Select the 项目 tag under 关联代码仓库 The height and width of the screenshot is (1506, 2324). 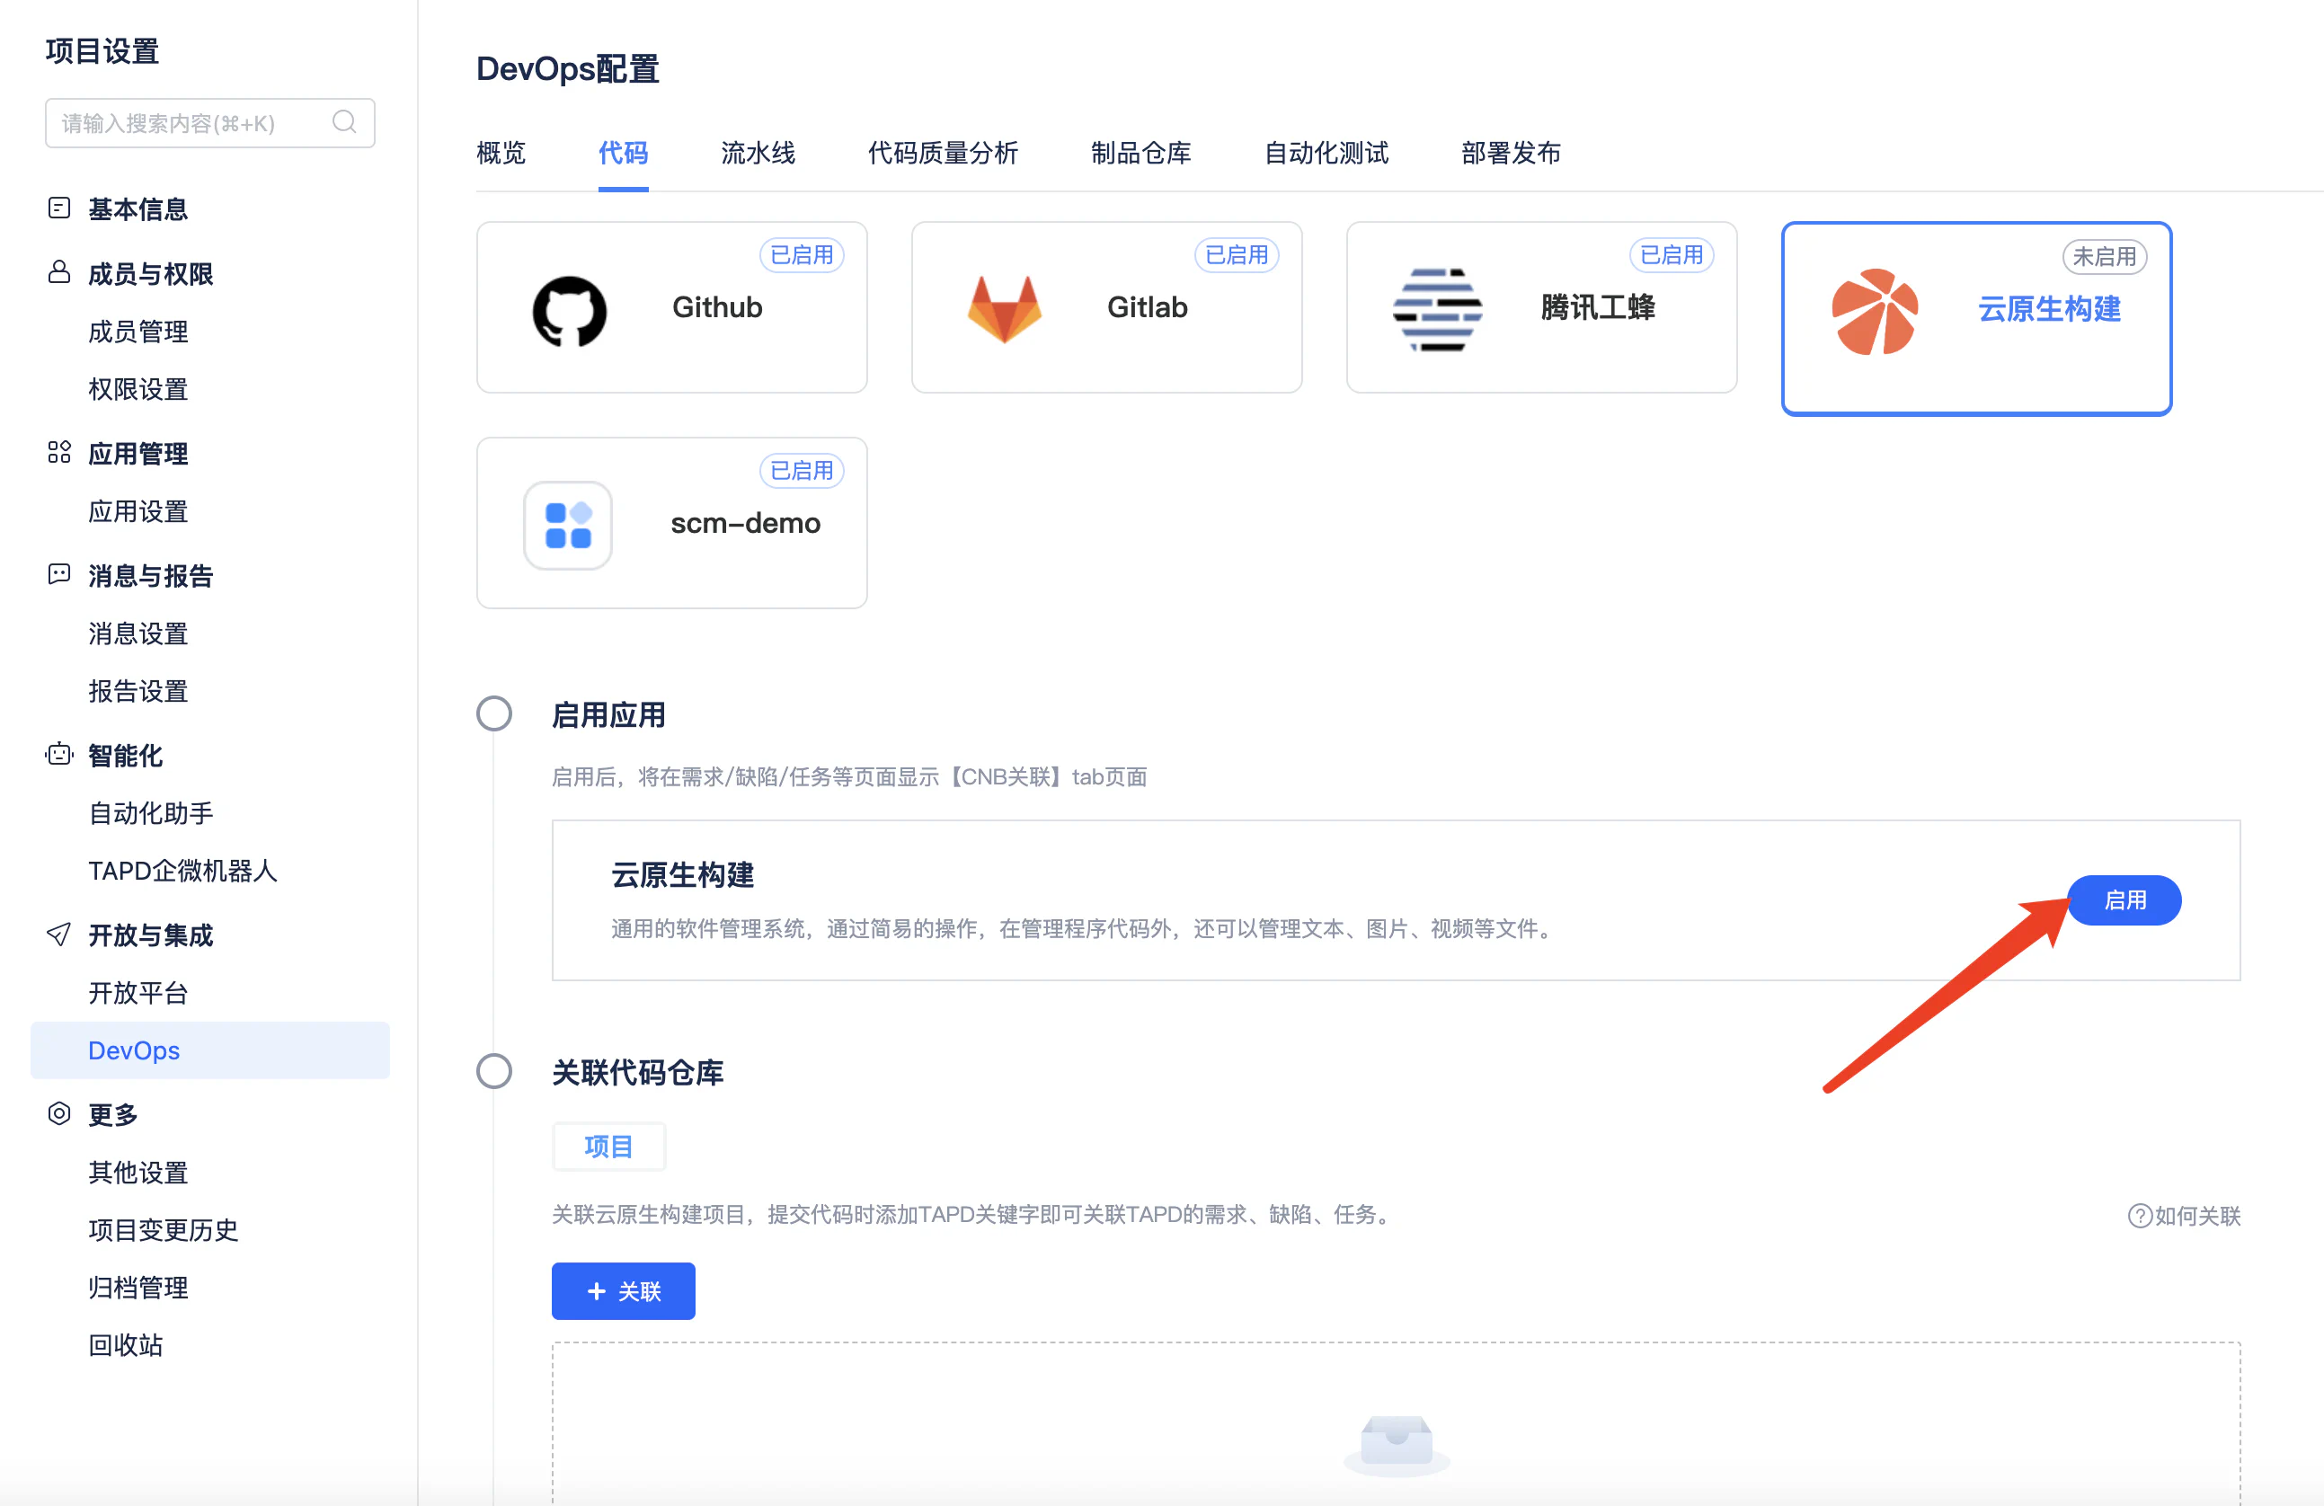pos(608,1146)
